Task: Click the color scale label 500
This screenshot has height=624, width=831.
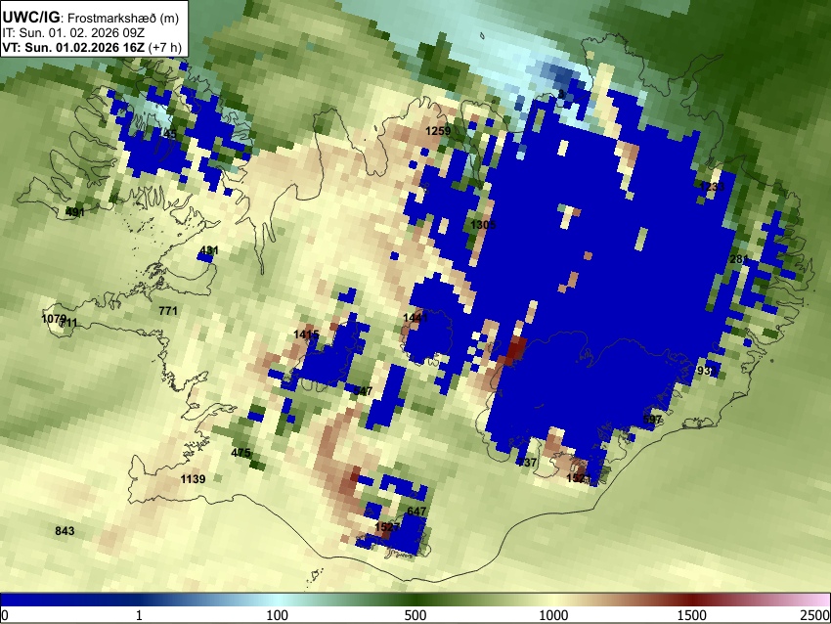Action: pyautogui.click(x=415, y=615)
